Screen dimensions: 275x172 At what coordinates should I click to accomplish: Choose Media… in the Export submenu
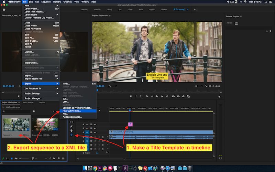click(x=78, y=84)
